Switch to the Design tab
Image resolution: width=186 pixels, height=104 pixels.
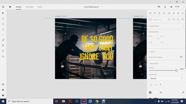click(19, 7)
